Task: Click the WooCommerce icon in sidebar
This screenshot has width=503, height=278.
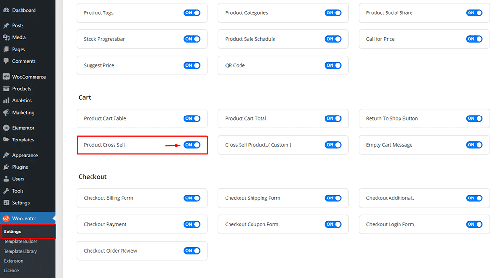Action: 6,77
